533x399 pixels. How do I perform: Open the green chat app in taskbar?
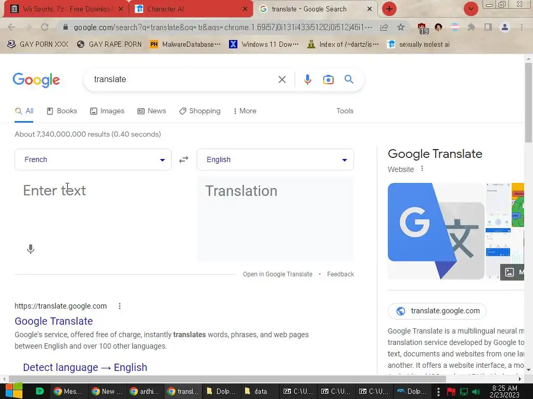tap(40, 391)
